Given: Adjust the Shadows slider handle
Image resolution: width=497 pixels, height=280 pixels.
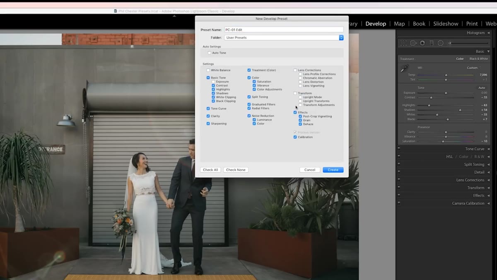Looking at the screenshot, I should (x=460, y=110).
